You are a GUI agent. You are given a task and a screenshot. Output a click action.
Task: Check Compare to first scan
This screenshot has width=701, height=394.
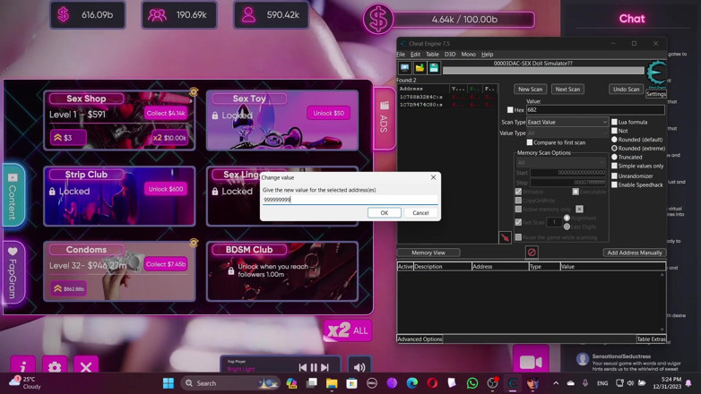(529, 142)
